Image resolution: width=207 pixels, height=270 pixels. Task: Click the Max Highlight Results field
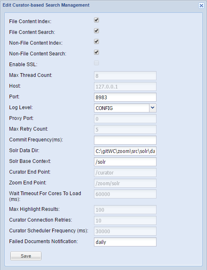point(125,210)
